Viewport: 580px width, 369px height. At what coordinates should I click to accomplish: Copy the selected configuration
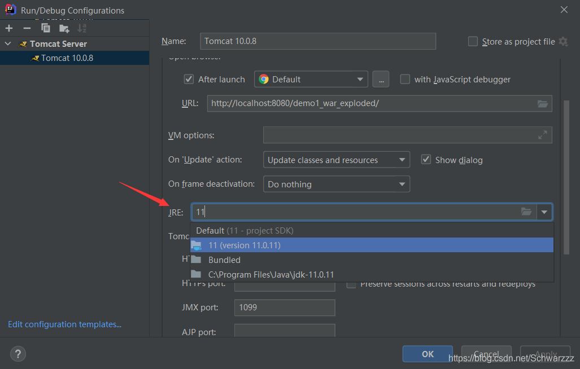click(46, 28)
